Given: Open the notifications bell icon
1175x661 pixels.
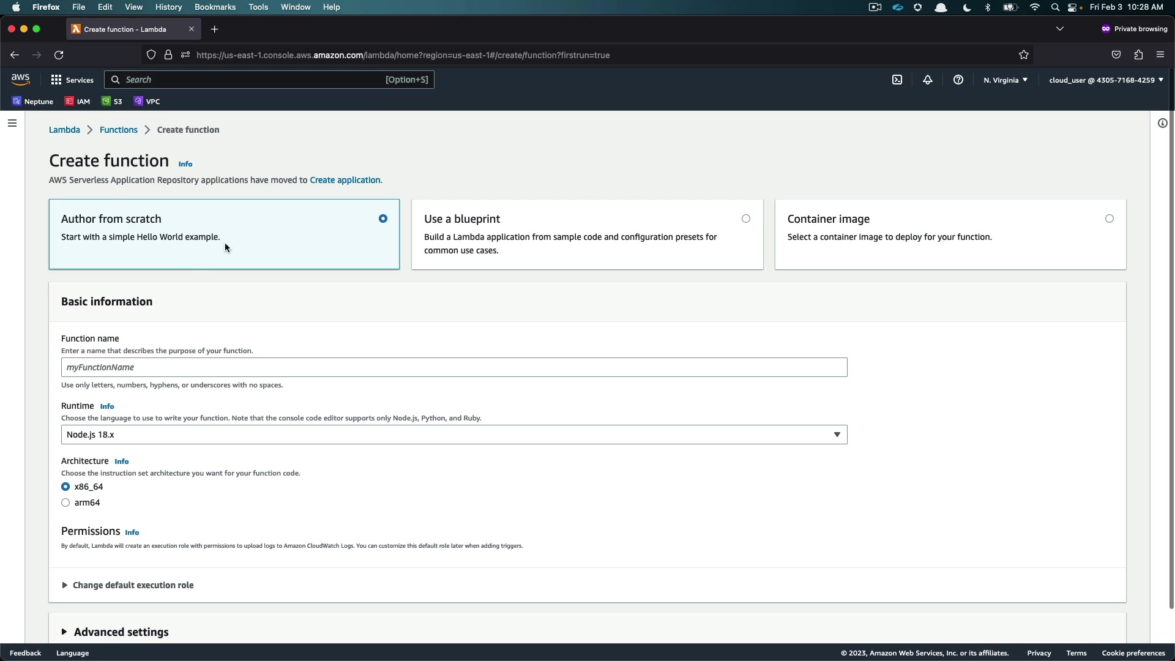Looking at the screenshot, I should (x=928, y=80).
